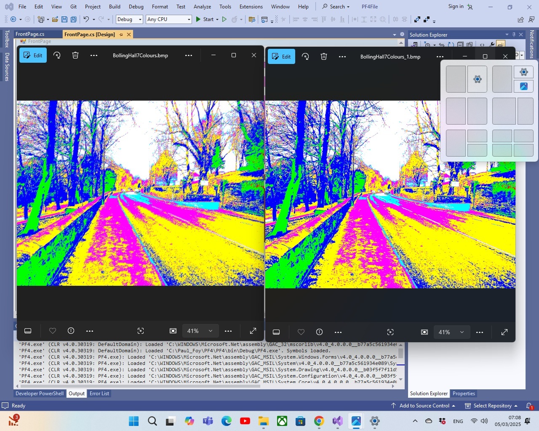Click Save All in Visual Studio toolbar
The width and height of the screenshot is (539, 431).
click(74, 19)
